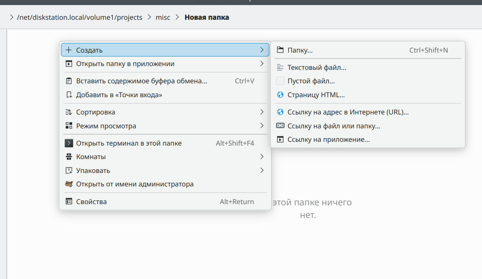Click the text file icon next to «Текстовый файл…»
Image resolution: width=482 pixels, height=279 pixels.
[280, 67]
